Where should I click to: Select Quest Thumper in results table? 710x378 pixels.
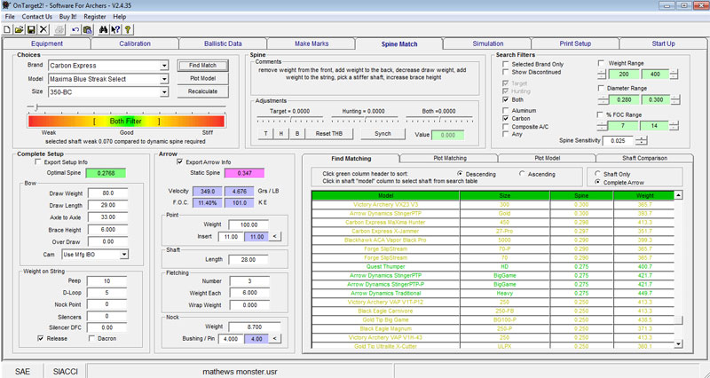[x=385, y=266]
